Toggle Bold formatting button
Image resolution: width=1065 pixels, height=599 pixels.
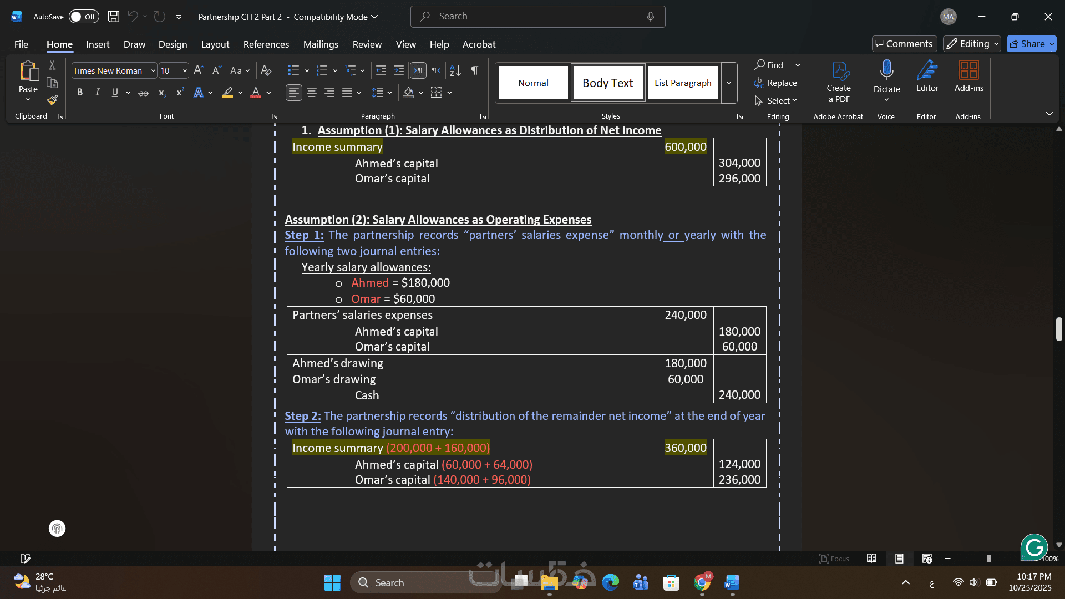coord(80,93)
